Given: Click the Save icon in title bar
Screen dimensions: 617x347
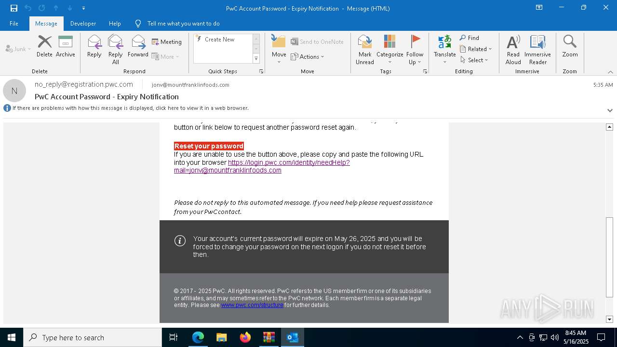Looking at the screenshot, I should (14, 8).
